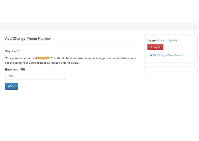Image resolution: width=199 pixels, height=141 pixels.
Task: Click the sign-out arrow icon on Log out
Action: pyautogui.click(x=151, y=47)
